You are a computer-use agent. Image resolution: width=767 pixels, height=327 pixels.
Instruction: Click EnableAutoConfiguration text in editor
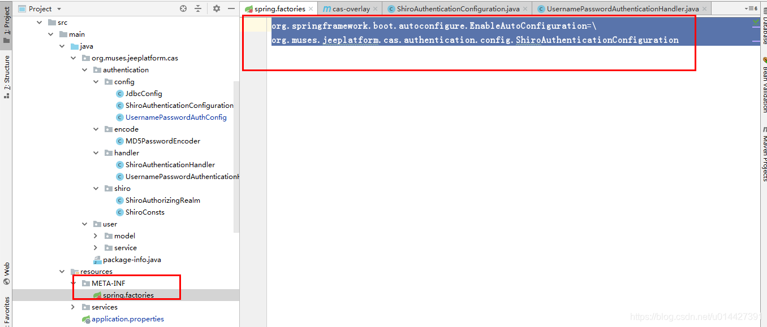click(528, 26)
